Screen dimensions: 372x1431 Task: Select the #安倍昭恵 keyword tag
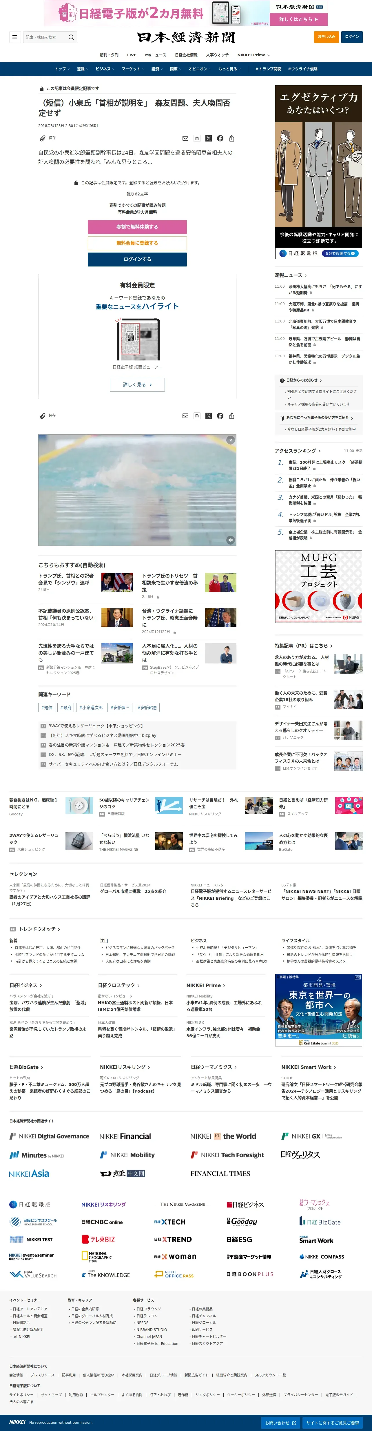pos(147,708)
